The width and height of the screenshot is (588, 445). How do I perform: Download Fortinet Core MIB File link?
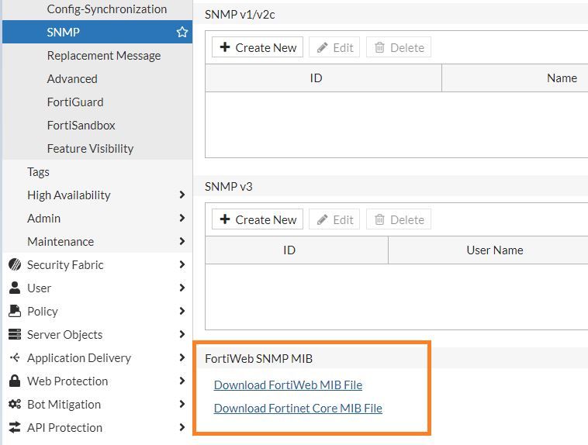(x=298, y=409)
